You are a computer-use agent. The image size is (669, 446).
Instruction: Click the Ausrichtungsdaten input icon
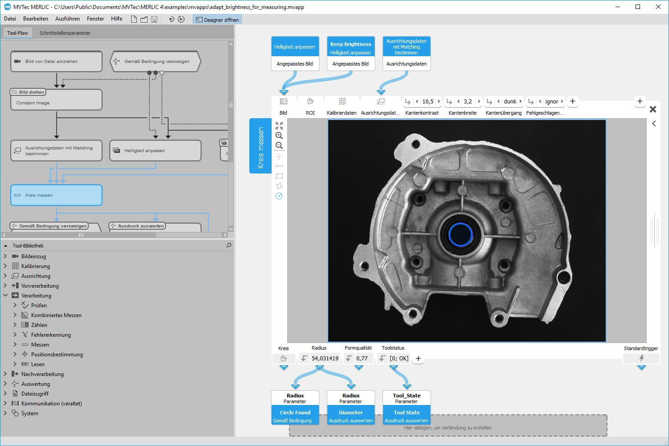(x=381, y=102)
